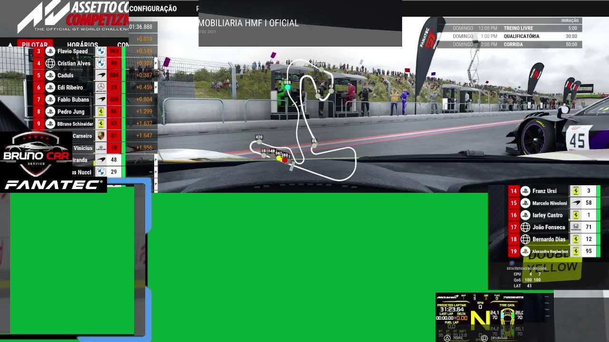
Task: Click PlayStation icon beside Alexandre Negherbon
Action: click(x=525, y=251)
